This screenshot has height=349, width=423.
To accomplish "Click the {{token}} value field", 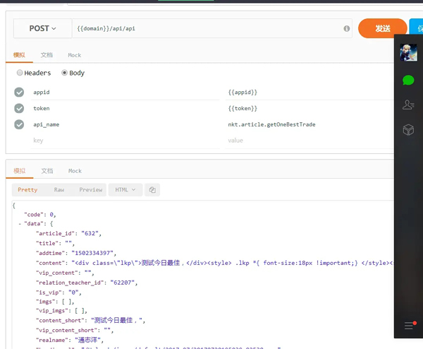I will click(309, 108).
